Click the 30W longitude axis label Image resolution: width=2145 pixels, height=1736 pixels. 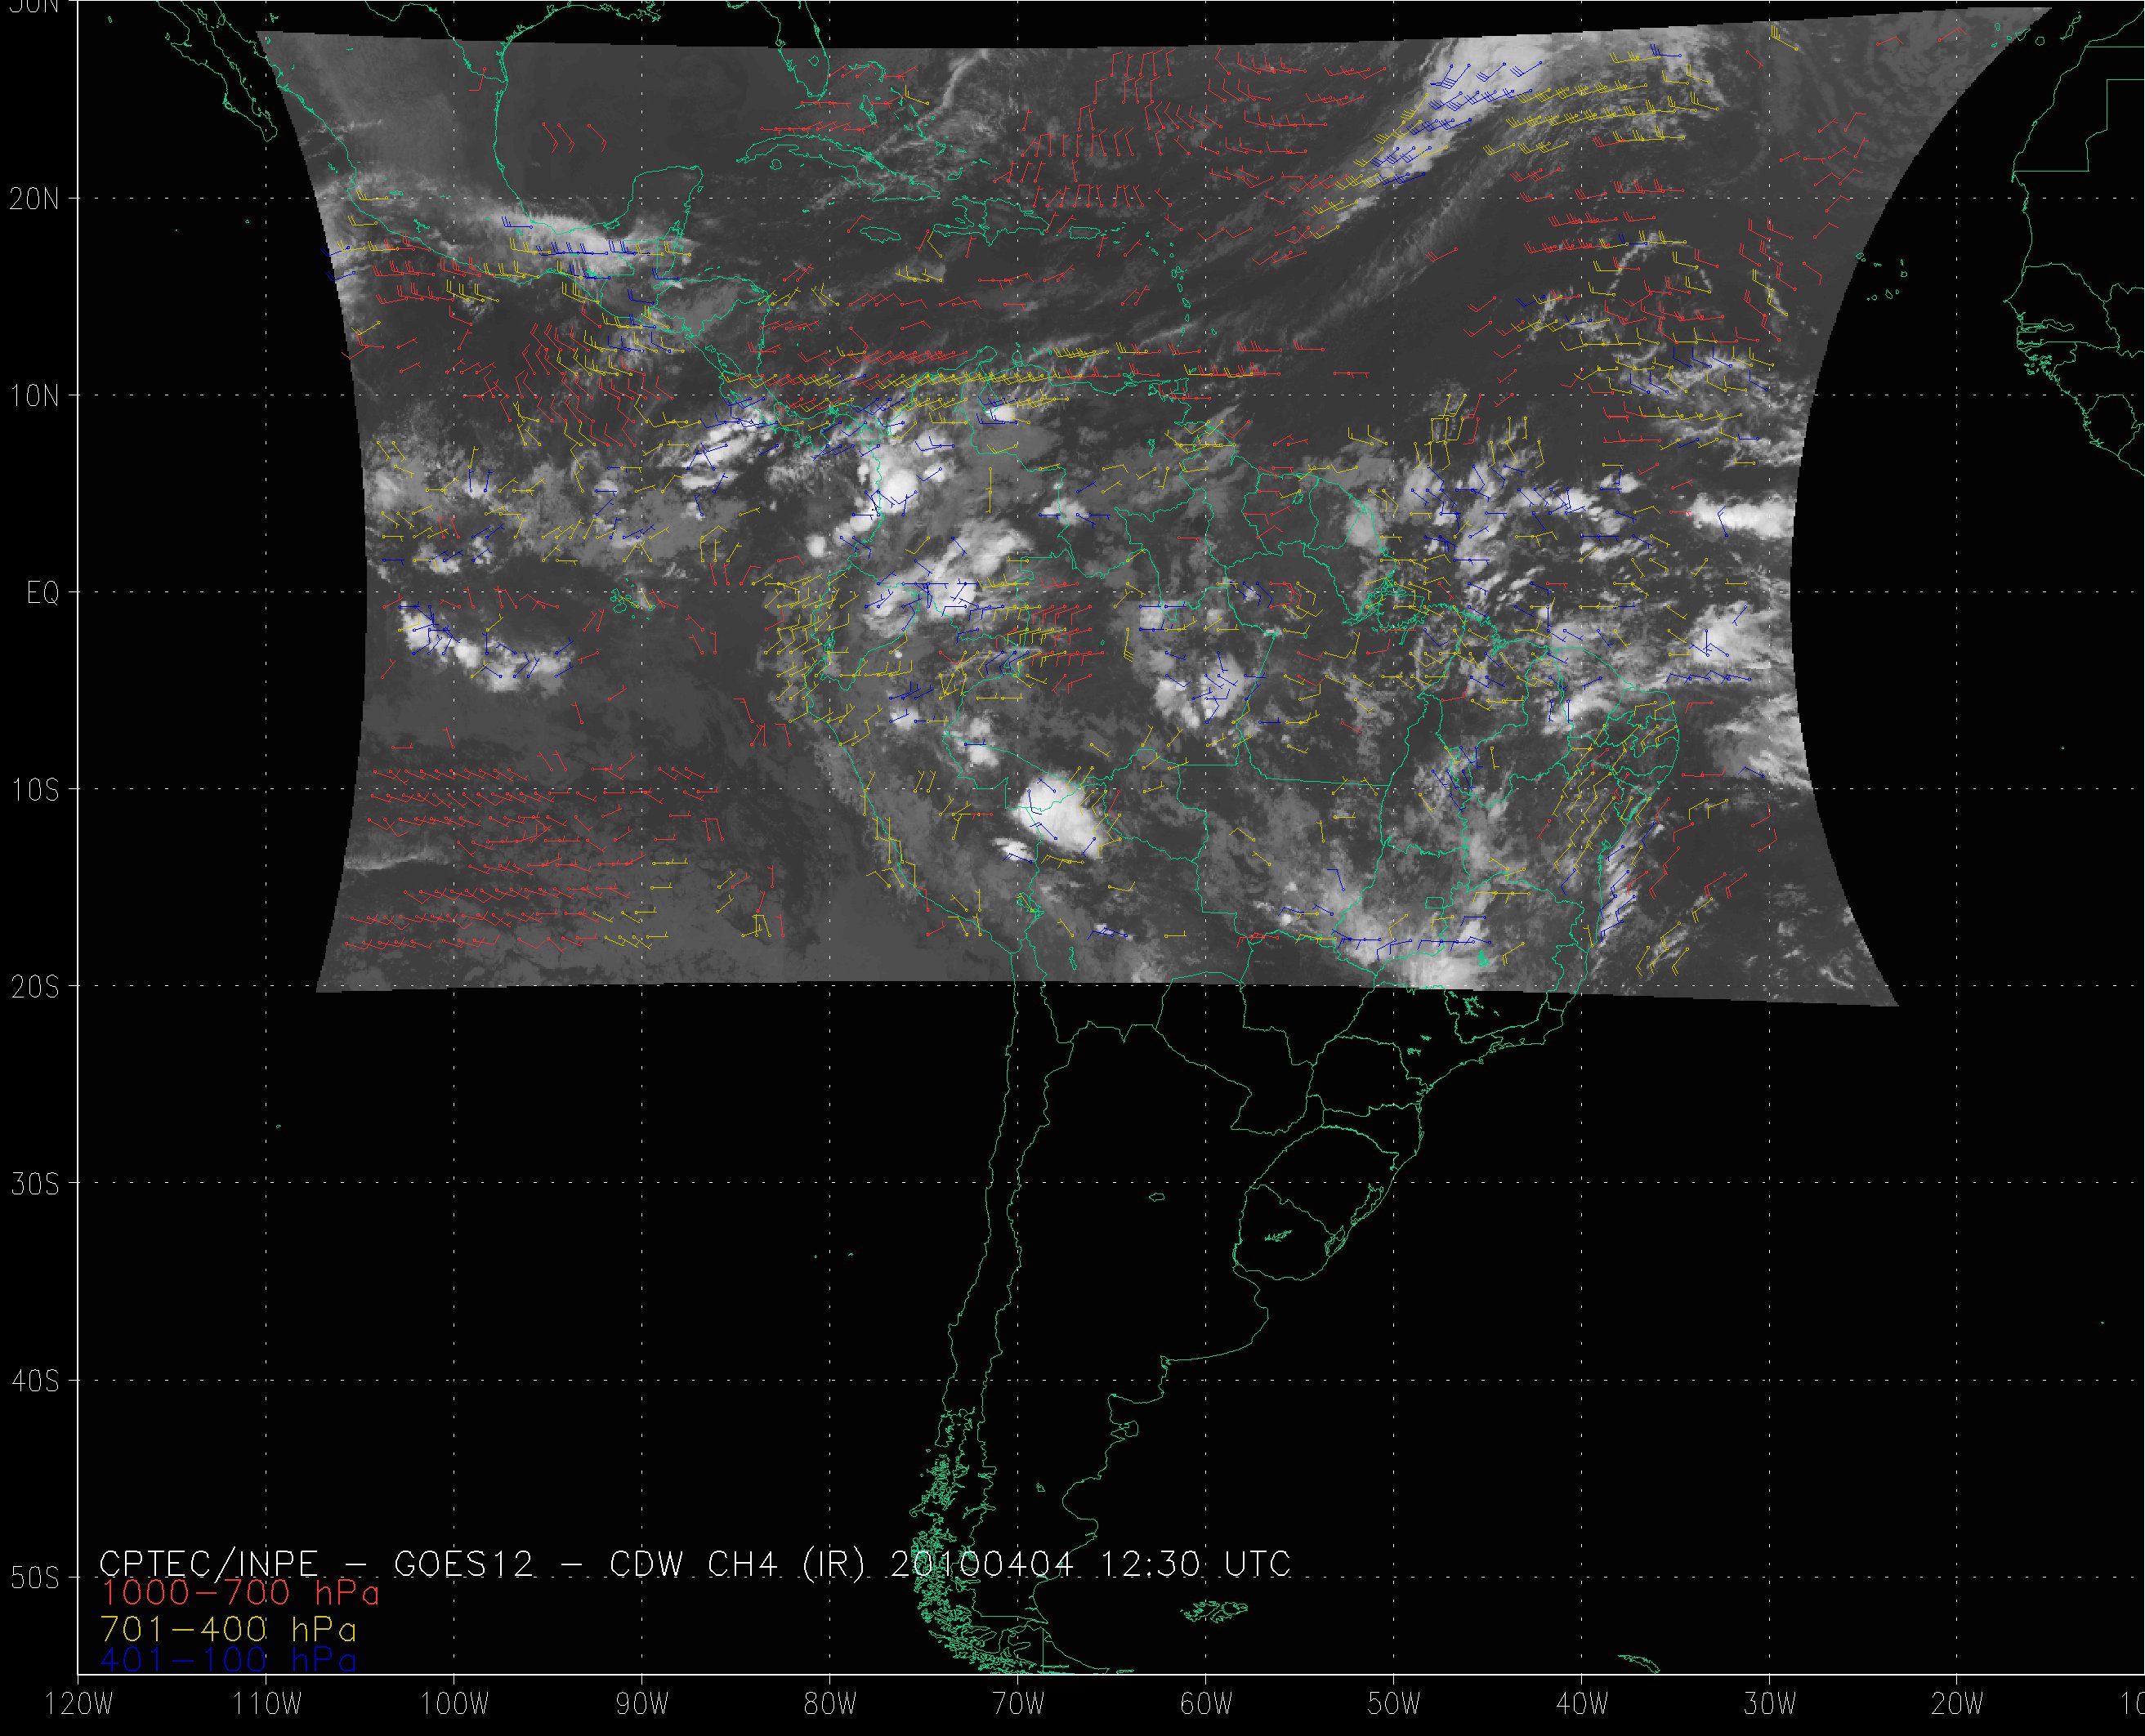click(x=1770, y=1704)
